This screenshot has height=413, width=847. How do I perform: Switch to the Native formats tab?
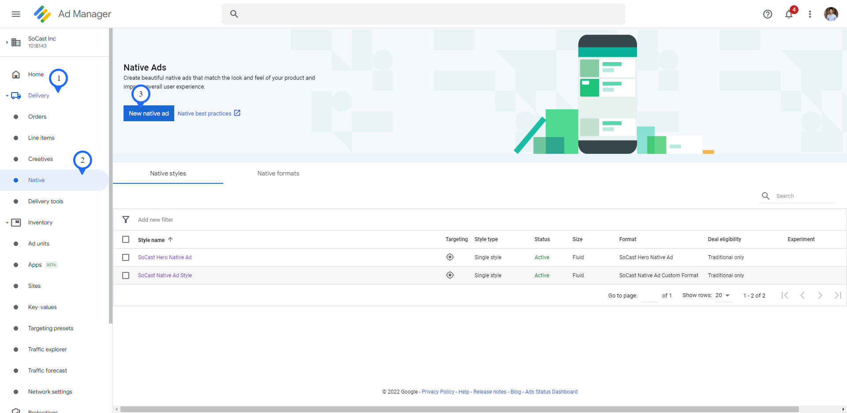pos(278,173)
